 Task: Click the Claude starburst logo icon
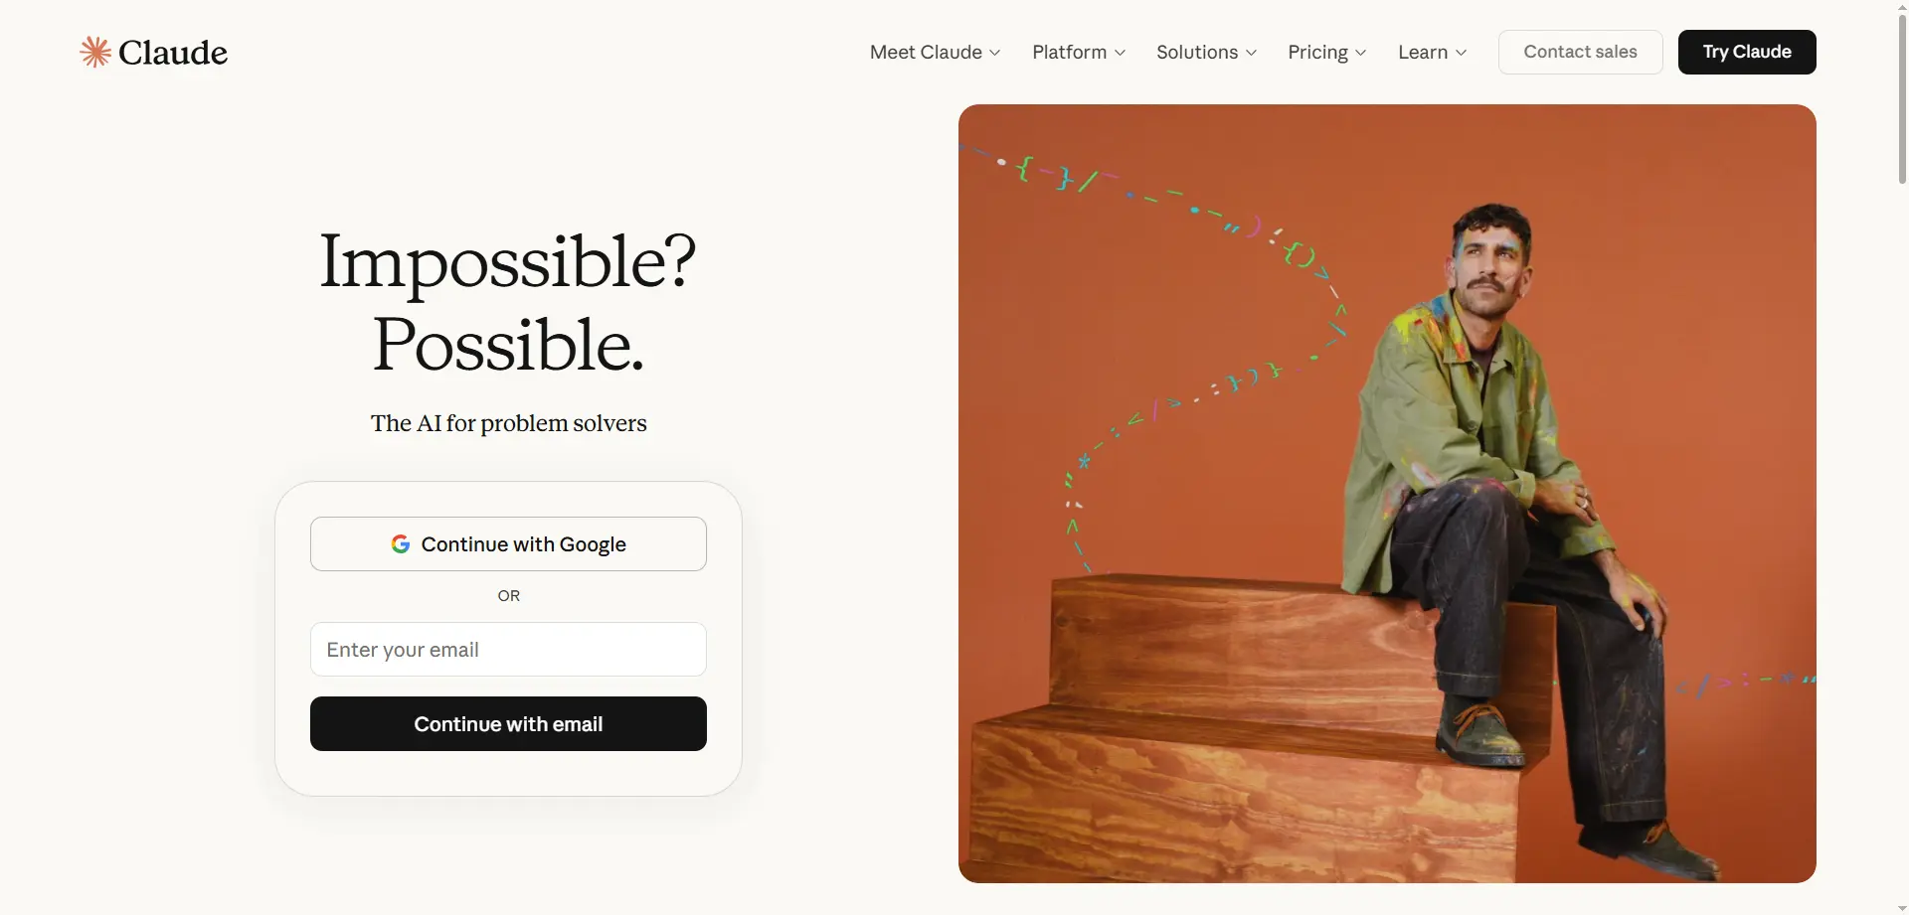coord(94,52)
